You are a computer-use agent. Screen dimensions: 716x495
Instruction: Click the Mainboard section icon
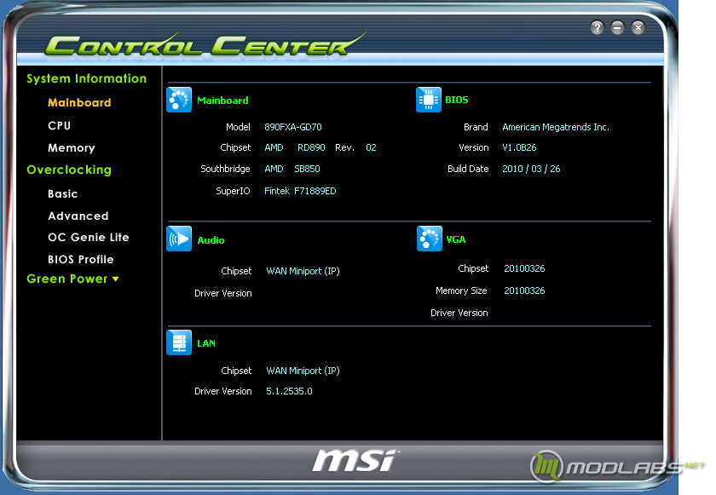click(x=179, y=100)
